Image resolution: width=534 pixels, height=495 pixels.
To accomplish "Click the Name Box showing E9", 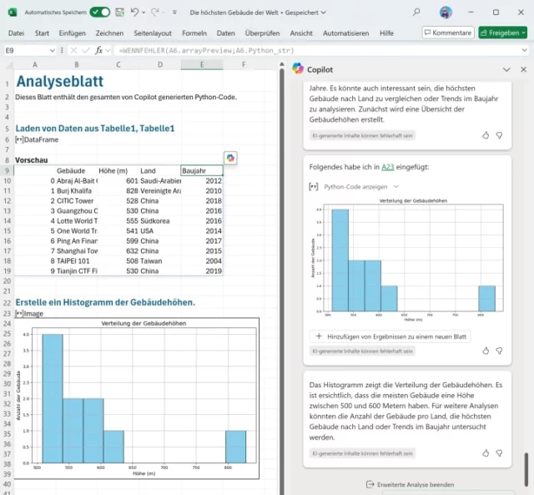I will coord(26,50).
